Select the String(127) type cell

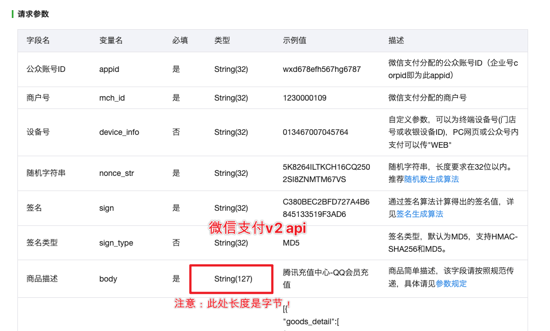pyautogui.click(x=233, y=279)
